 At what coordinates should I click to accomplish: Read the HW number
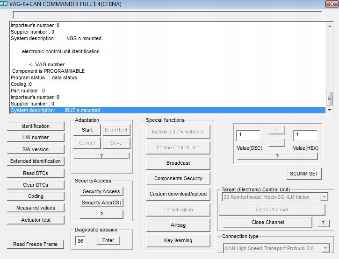[36, 137]
